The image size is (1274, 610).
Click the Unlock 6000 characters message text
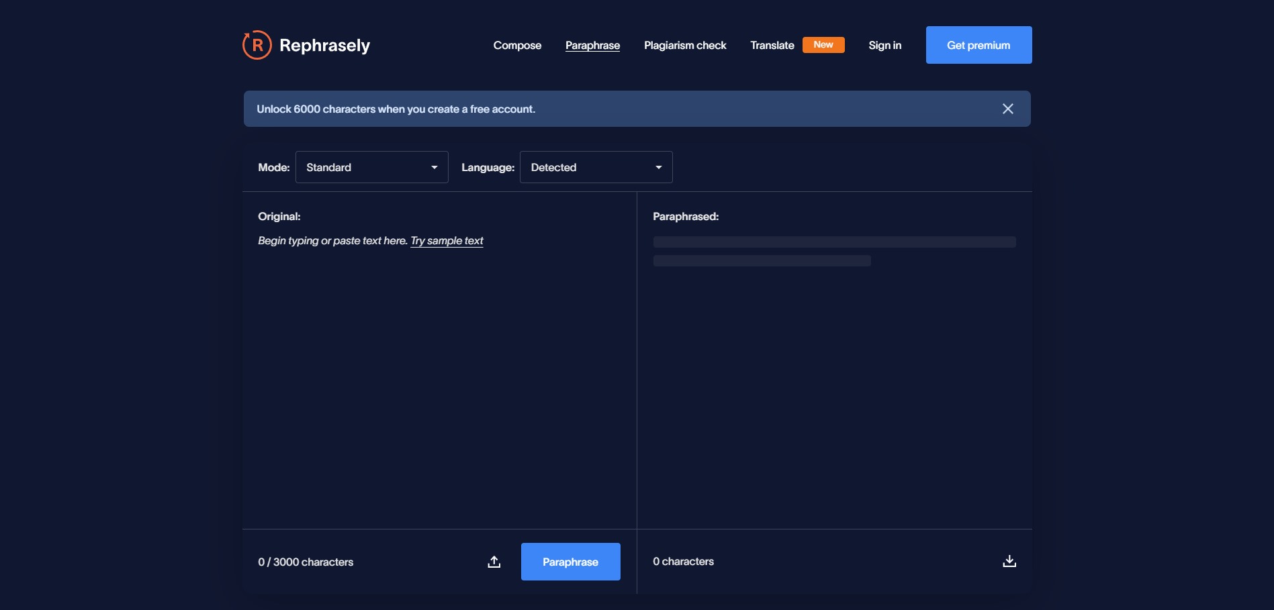pos(396,109)
